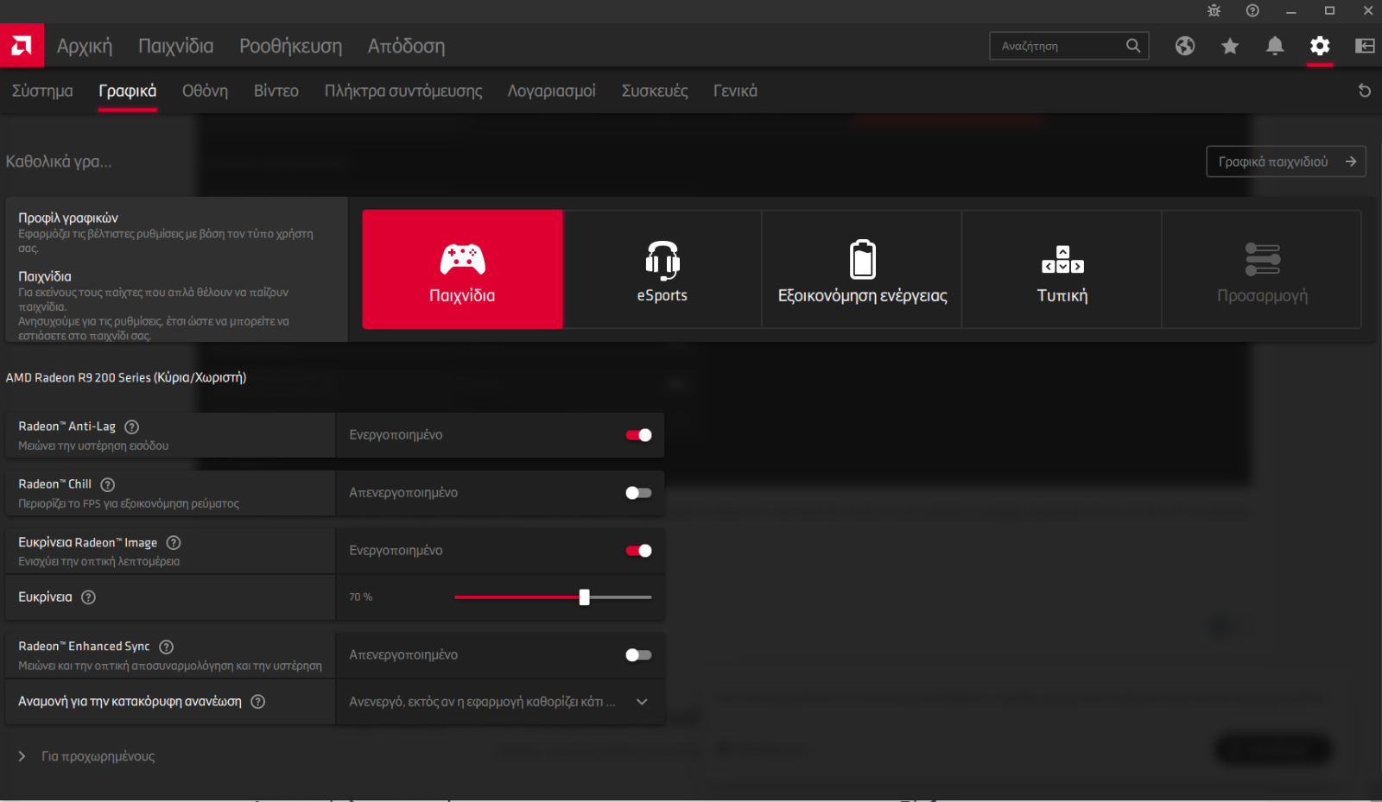
Task: Show help for Ευκρίνεια slider setting
Action: 88,597
